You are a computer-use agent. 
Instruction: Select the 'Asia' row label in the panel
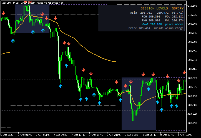[x=134, y=12]
